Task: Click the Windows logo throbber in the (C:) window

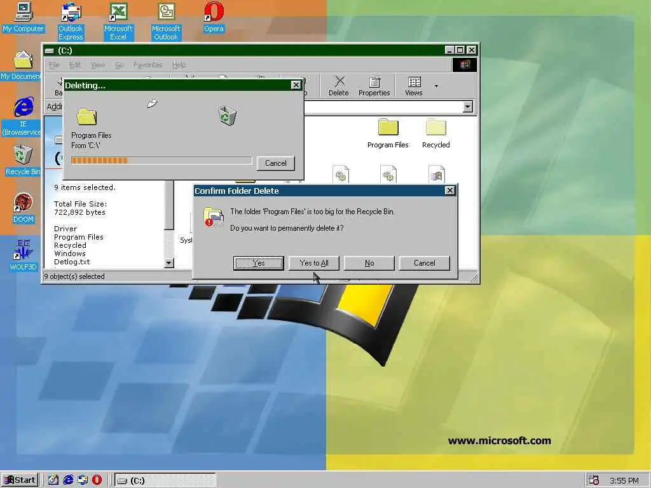Action: tap(465, 65)
